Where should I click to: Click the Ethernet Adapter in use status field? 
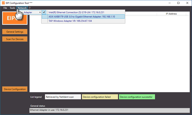point(109,110)
